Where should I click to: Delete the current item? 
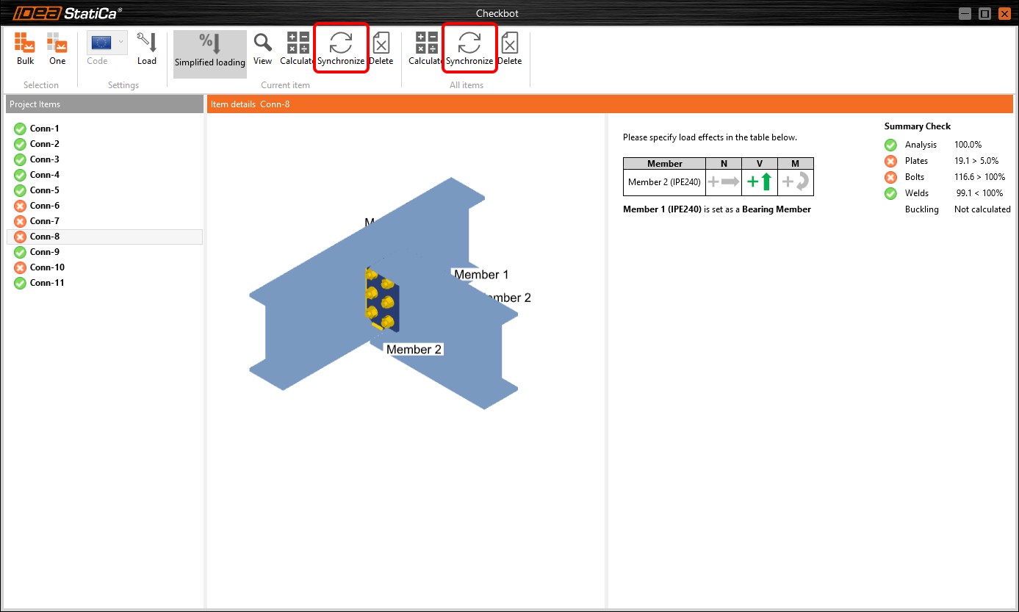(x=381, y=48)
